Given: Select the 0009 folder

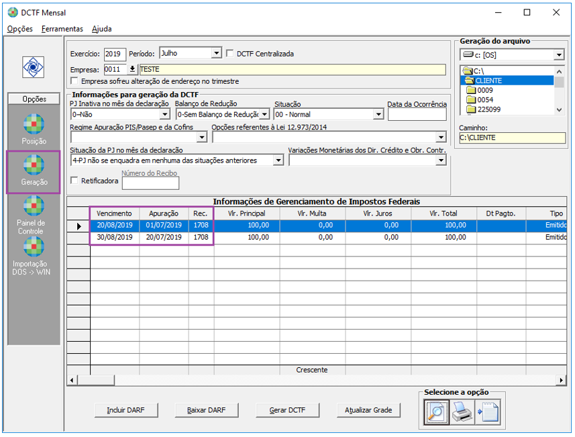Looking at the screenshot, I should click(x=480, y=90).
